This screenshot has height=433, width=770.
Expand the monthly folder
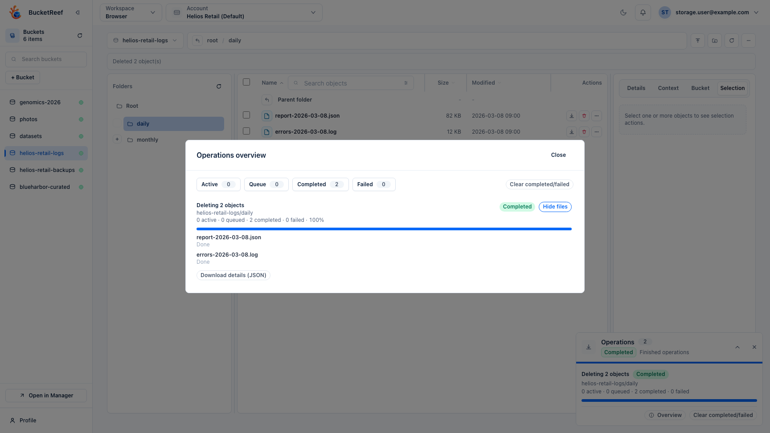pos(117,139)
